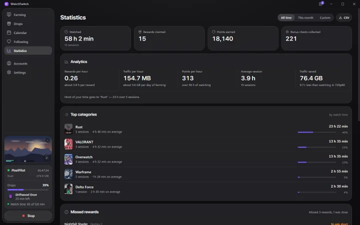360x225 pixels.
Task: Click the Rust 40% watch-time bar
Action: (x=317, y=132)
